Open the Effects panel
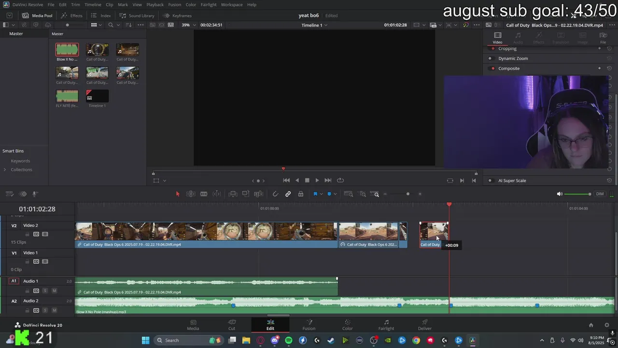Viewport: 618px width, 348px height. (x=71, y=15)
